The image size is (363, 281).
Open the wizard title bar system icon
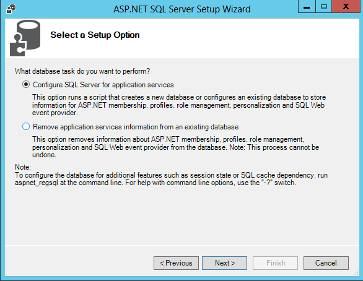click(11, 9)
